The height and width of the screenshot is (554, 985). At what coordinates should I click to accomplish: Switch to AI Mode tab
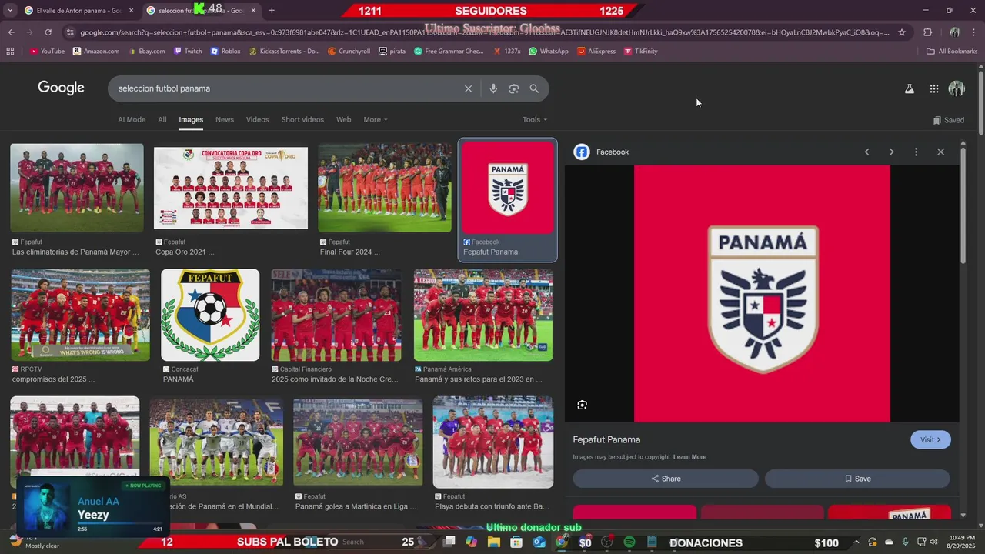pyautogui.click(x=132, y=120)
